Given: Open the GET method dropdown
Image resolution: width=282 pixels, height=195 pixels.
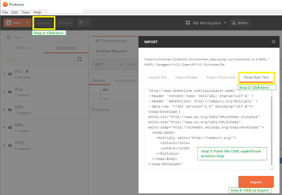Looking at the screenshot, I should click(x=109, y=65).
